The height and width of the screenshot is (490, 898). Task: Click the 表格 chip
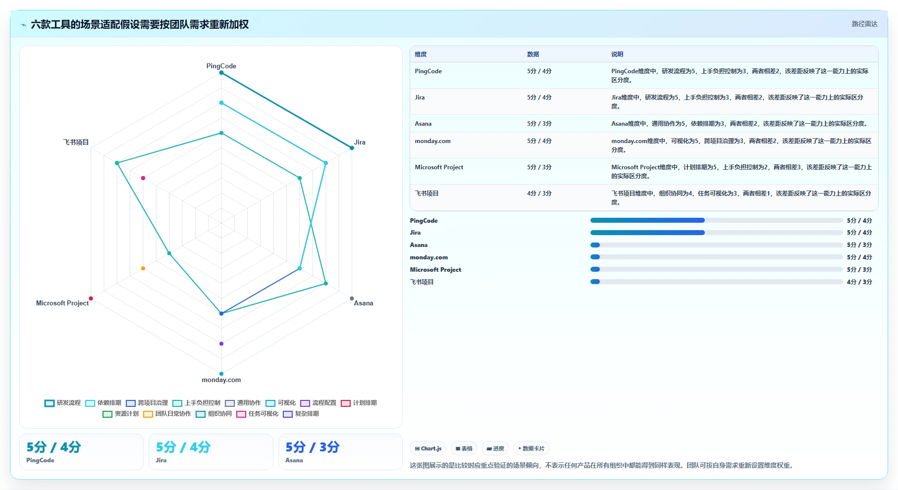464,448
